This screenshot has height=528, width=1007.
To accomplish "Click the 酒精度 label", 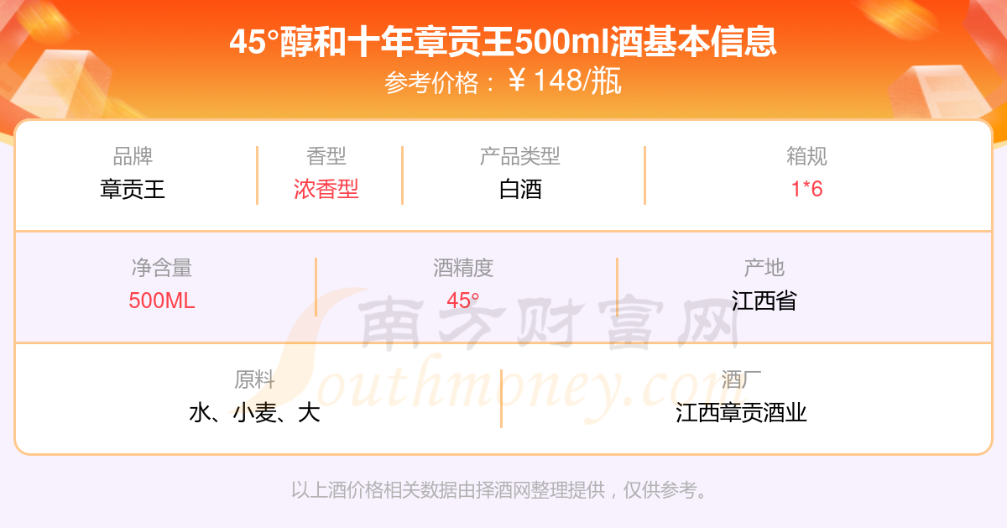I will click(463, 268).
